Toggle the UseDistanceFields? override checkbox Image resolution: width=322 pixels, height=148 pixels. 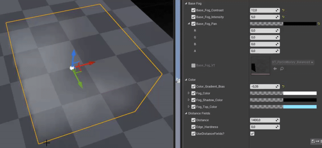coord(193,134)
